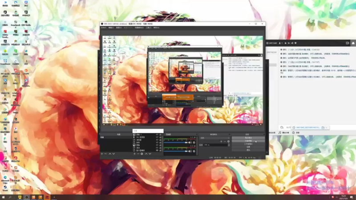
Task: Move the selected source down
Action: (x=150, y=154)
